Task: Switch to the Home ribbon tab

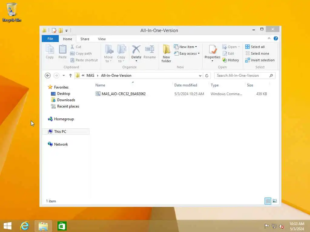Action: click(x=68, y=39)
